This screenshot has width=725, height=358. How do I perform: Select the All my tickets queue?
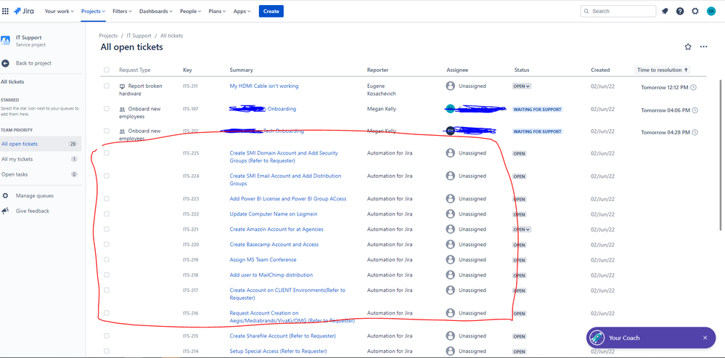(x=40, y=159)
